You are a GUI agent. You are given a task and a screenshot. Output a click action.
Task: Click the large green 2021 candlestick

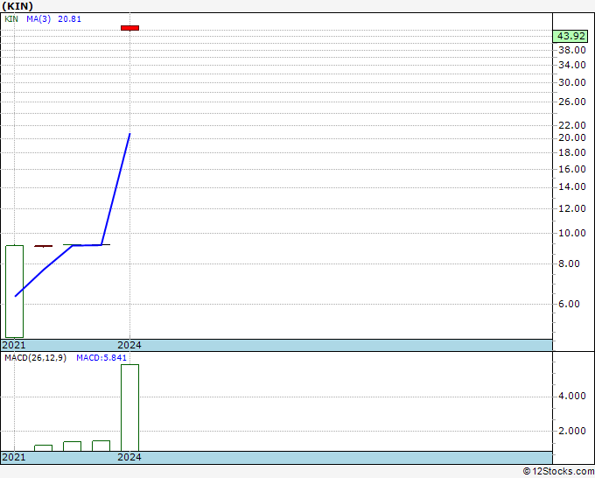click(x=14, y=292)
